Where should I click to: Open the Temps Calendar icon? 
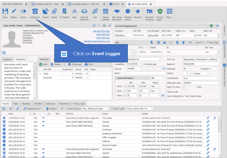[106, 12]
